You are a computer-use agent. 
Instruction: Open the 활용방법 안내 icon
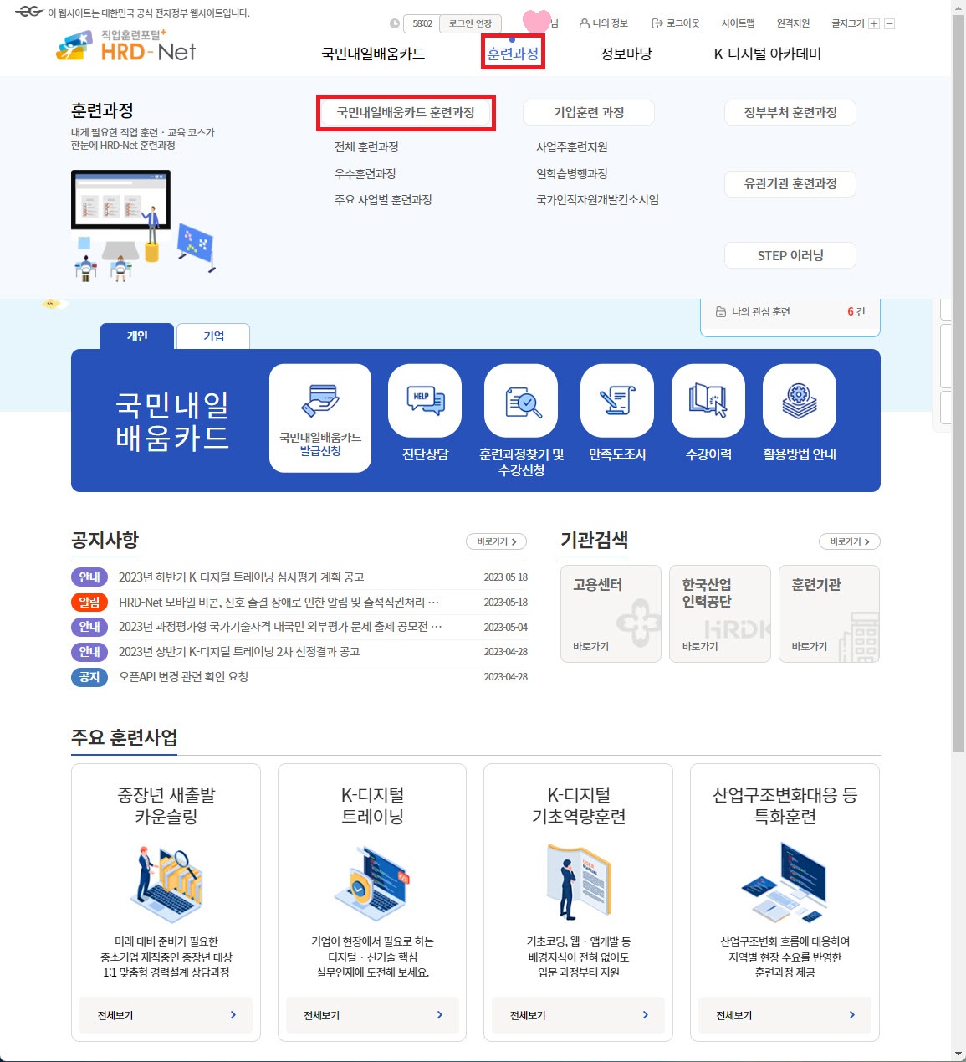pos(800,401)
